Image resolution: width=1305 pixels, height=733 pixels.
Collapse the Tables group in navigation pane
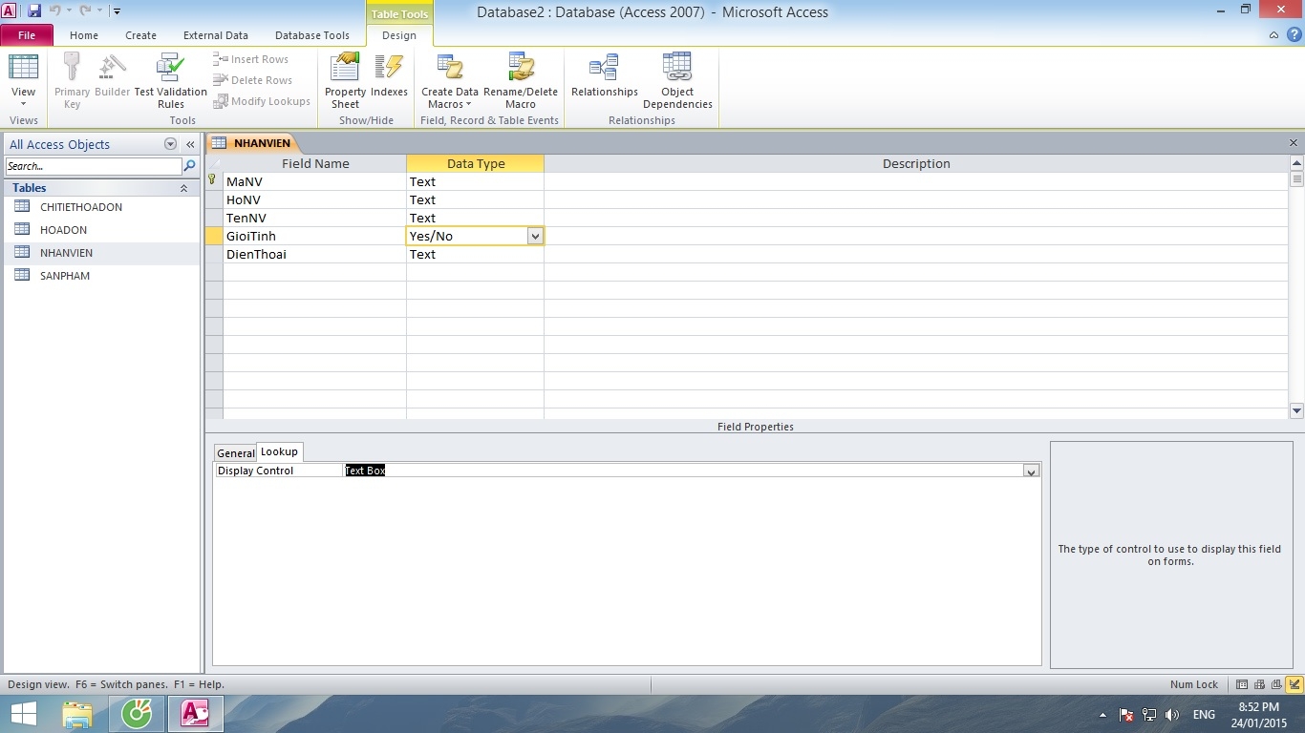pos(183,188)
